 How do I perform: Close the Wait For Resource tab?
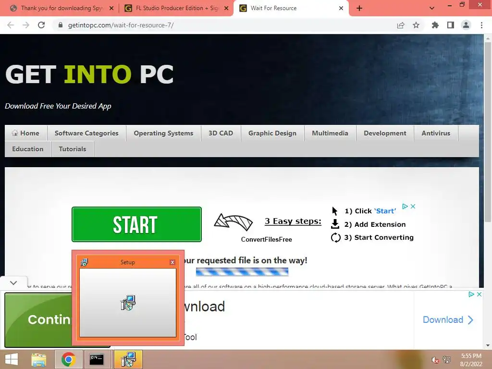click(x=341, y=8)
